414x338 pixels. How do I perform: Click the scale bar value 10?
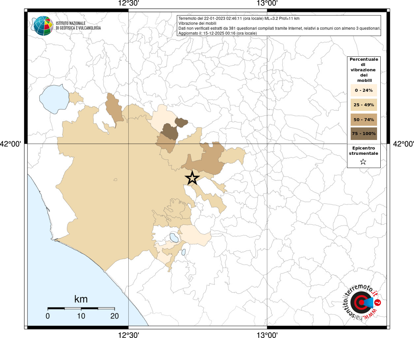[81, 316]
